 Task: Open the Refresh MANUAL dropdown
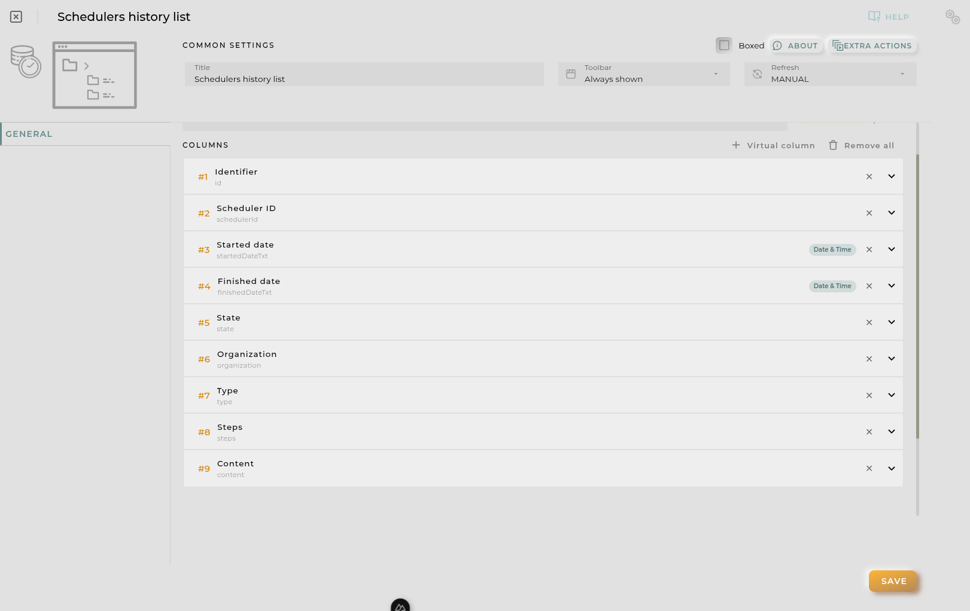831,74
